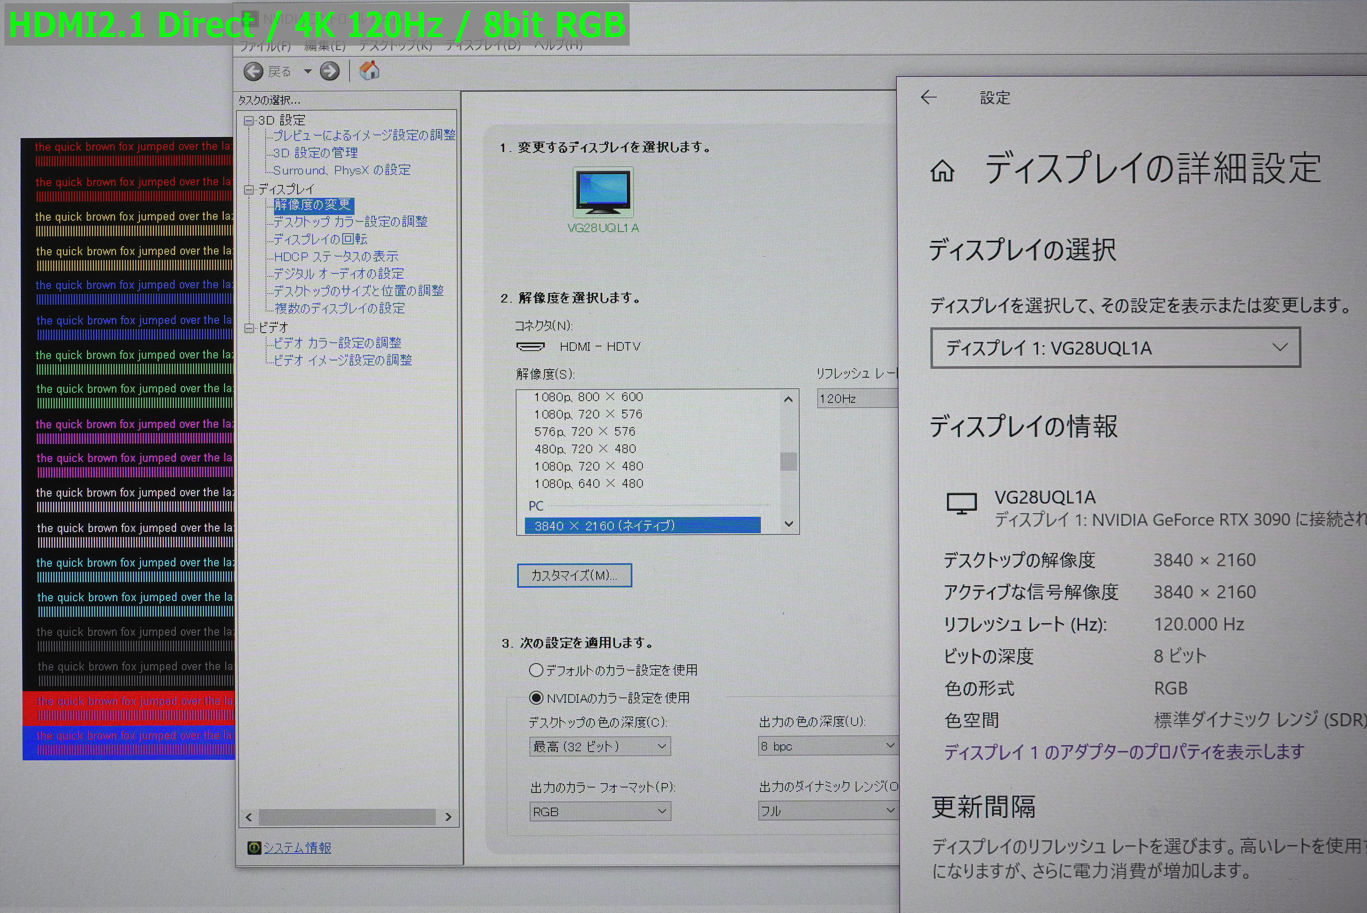Open デスクトップ カラー設定の調整
Screen dimensions: 1367x913
[350, 222]
